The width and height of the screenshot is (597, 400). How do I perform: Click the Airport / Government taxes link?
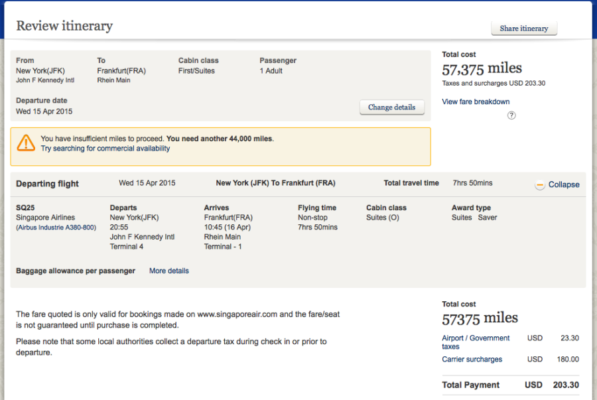click(476, 342)
